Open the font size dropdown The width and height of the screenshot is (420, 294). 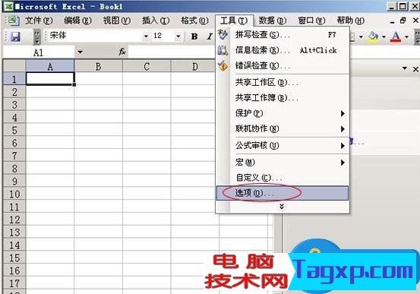178,36
